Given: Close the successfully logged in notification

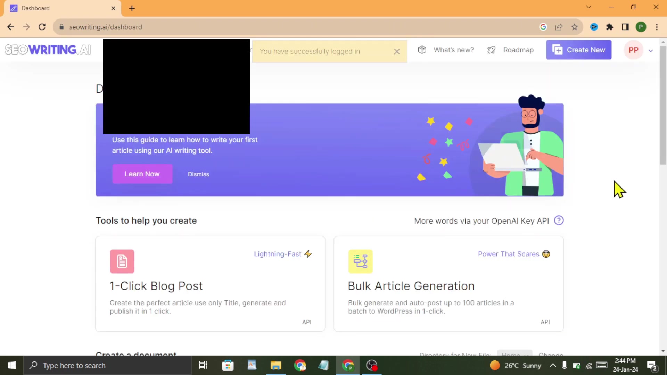Looking at the screenshot, I should click(x=397, y=51).
